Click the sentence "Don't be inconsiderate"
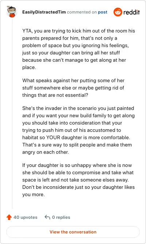146x244 pixels. click(x=78, y=191)
